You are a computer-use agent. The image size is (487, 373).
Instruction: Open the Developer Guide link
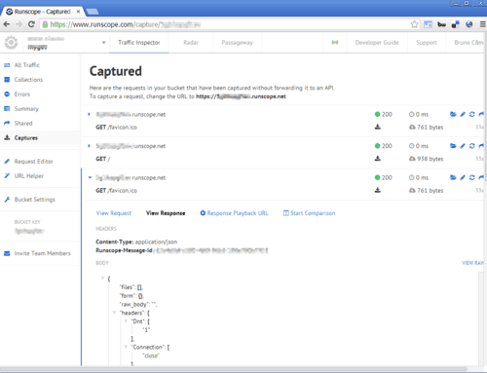pos(377,43)
